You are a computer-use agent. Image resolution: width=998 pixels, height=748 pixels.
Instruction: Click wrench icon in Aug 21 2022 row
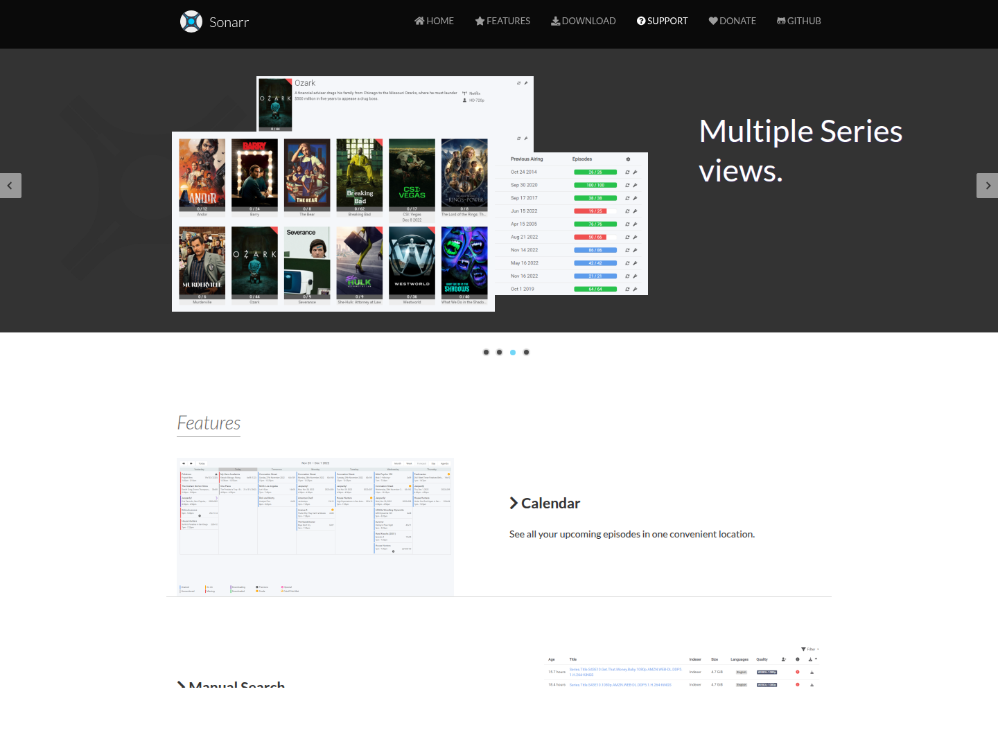pyautogui.click(x=635, y=237)
